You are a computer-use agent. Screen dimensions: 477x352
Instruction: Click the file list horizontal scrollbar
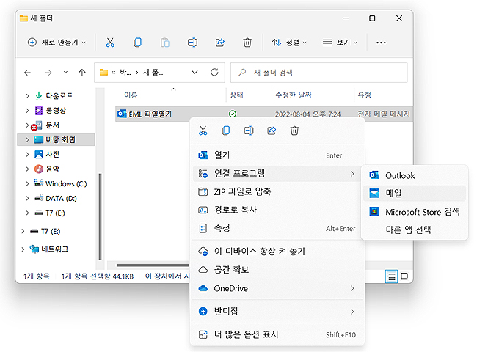point(153,265)
